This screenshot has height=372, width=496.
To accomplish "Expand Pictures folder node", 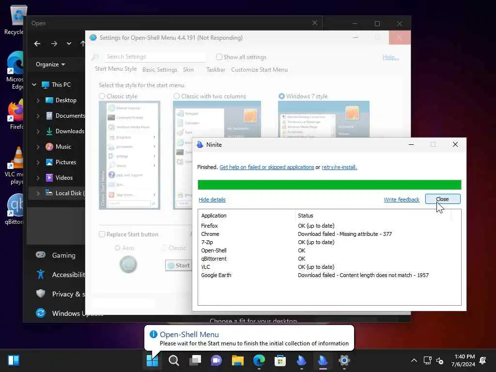I will coord(38,162).
